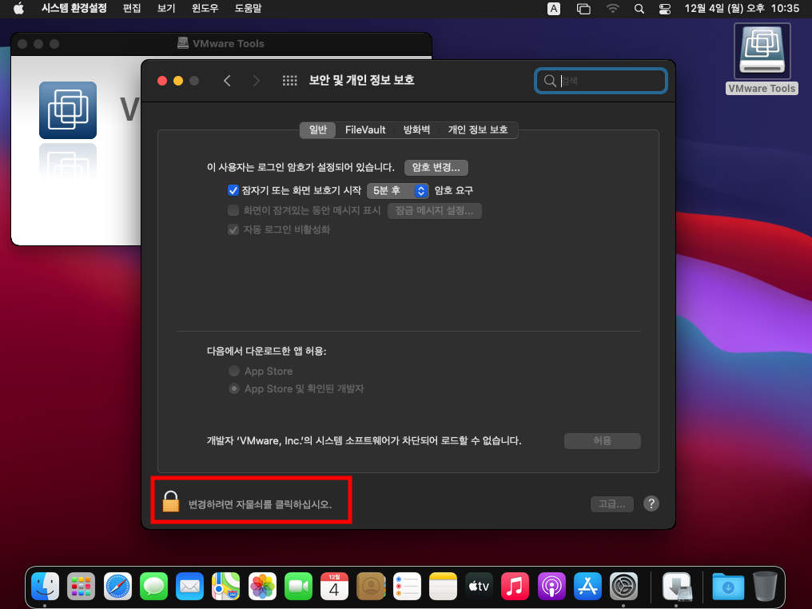Open the 윈도우 menu

click(205, 9)
